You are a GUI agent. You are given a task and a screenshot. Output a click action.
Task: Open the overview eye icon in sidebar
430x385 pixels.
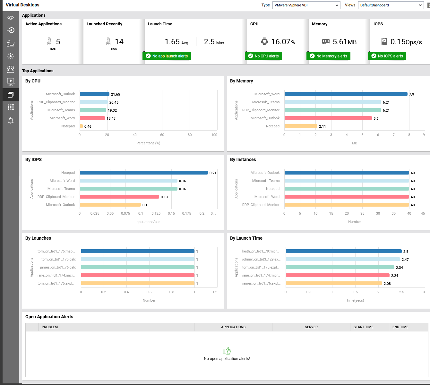click(x=11, y=18)
